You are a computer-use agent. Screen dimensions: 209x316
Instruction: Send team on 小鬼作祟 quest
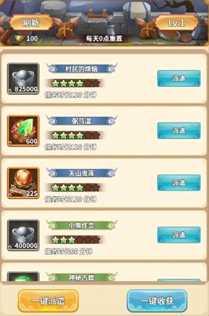[x=179, y=235]
